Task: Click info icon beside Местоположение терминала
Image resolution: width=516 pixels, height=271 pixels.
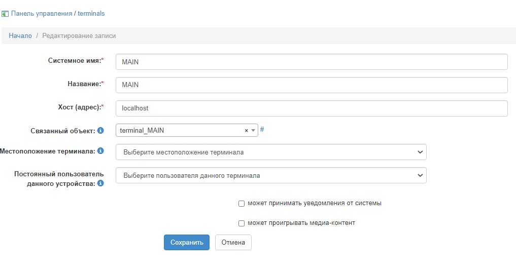Action: tap(100, 151)
